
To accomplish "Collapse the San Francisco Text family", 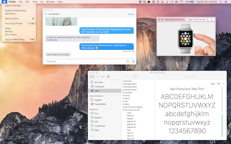I will 123,110.
